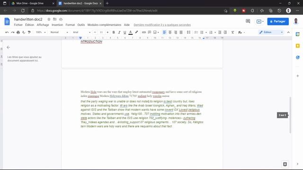This screenshot has width=303, height=170.
Task: Open the text color picker
Action: [x=131, y=33]
